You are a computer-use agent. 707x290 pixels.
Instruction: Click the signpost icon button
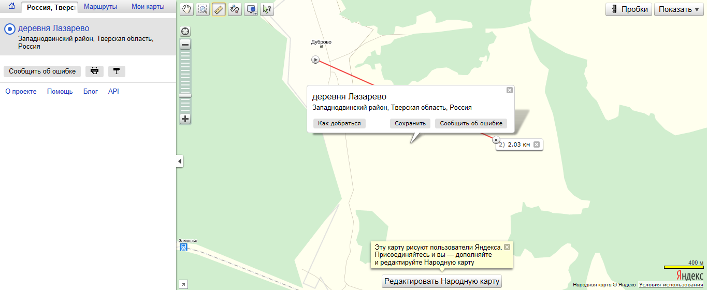click(117, 71)
